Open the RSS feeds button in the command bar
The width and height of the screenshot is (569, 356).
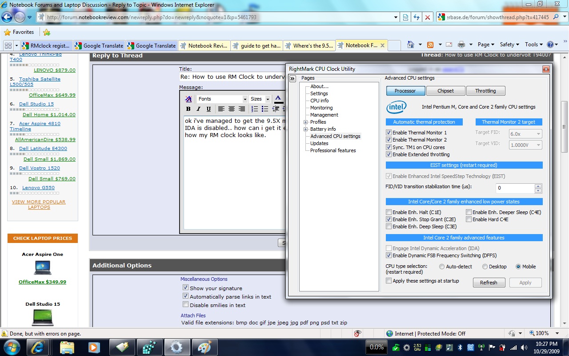pos(430,44)
